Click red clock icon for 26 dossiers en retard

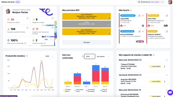[x=8, y=20]
